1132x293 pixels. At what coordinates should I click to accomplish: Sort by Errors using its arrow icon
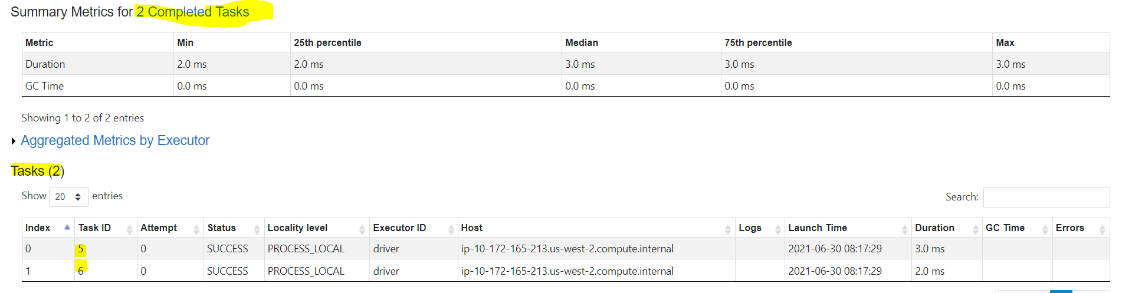point(1103,229)
